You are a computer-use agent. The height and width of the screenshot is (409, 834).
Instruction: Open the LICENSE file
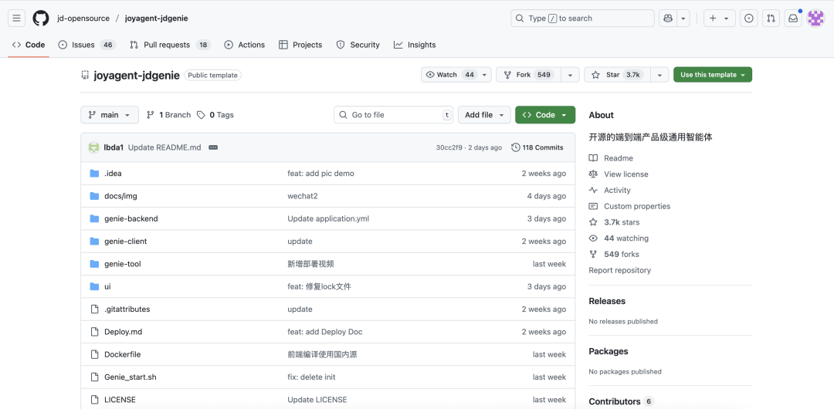pyautogui.click(x=120, y=400)
